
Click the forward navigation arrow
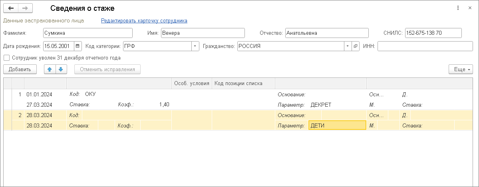pyautogui.click(x=25, y=8)
